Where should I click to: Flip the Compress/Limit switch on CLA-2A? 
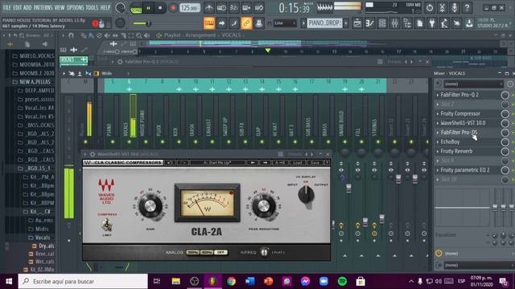107,225
